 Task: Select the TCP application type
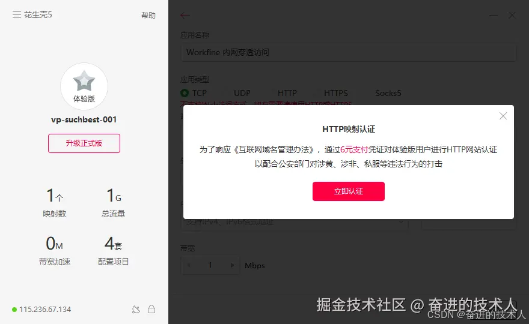click(x=194, y=93)
